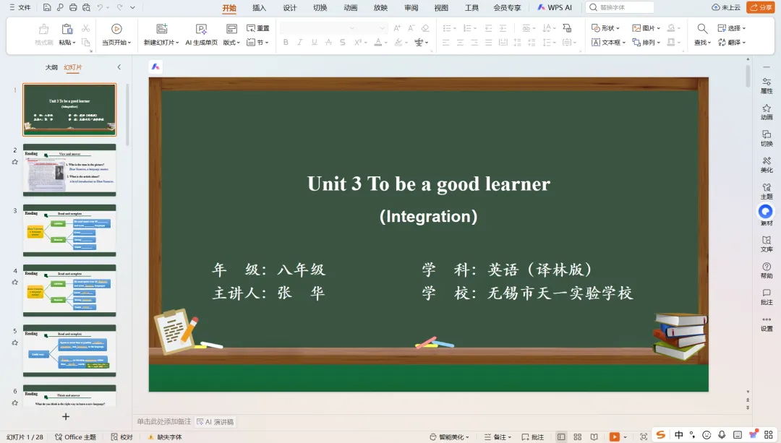Viewport: 781px width, 443px height.
Task: Select slide 3 thumbnail in the panel
Action: 69,231
